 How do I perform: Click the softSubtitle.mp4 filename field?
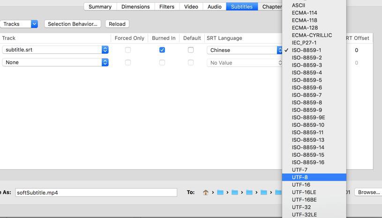pyautogui.click(x=96, y=192)
